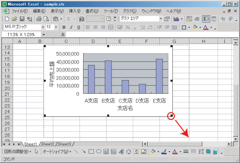The width and height of the screenshot is (240, 163).
Task: Click the Insert WordArt icon
Action: [121, 152]
